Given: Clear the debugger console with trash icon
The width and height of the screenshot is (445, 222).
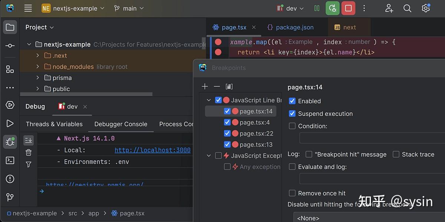Looking at the screenshot, I should pos(29,152).
